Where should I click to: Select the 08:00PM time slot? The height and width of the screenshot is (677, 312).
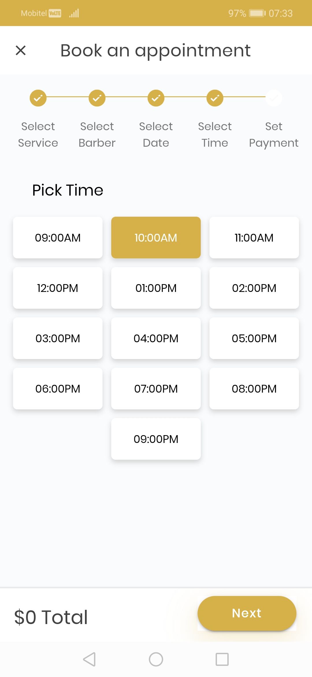tap(254, 389)
